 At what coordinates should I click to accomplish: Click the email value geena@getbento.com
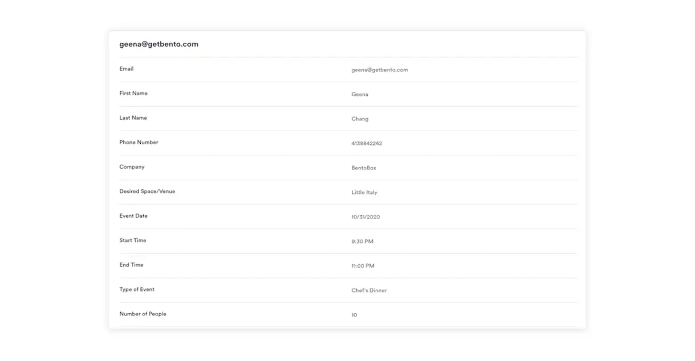pos(379,70)
